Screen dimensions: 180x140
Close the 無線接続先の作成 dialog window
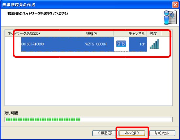point(175,5)
